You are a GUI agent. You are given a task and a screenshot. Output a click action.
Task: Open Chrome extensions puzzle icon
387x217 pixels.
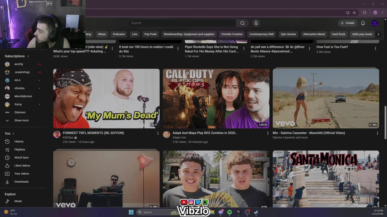coord(365,13)
